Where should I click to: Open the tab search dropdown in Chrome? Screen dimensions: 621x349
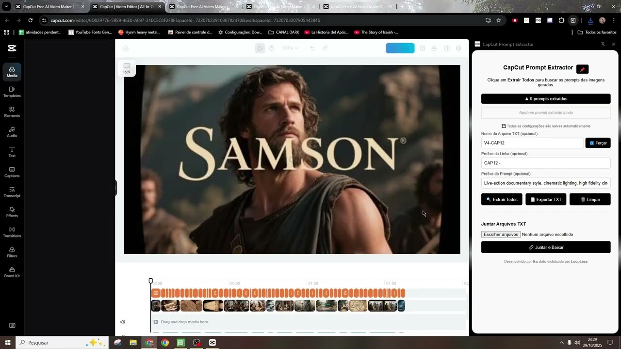tap(6, 7)
